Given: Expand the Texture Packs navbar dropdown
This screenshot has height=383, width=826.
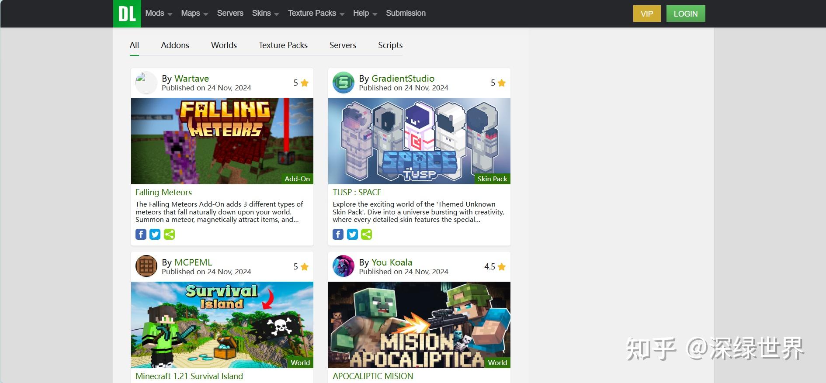Looking at the screenshot, I should click(316, 13).
